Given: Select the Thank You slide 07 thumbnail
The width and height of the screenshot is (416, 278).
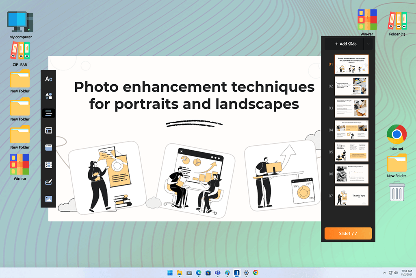Looking at the screenshot, I should click(x=351, y=196).
